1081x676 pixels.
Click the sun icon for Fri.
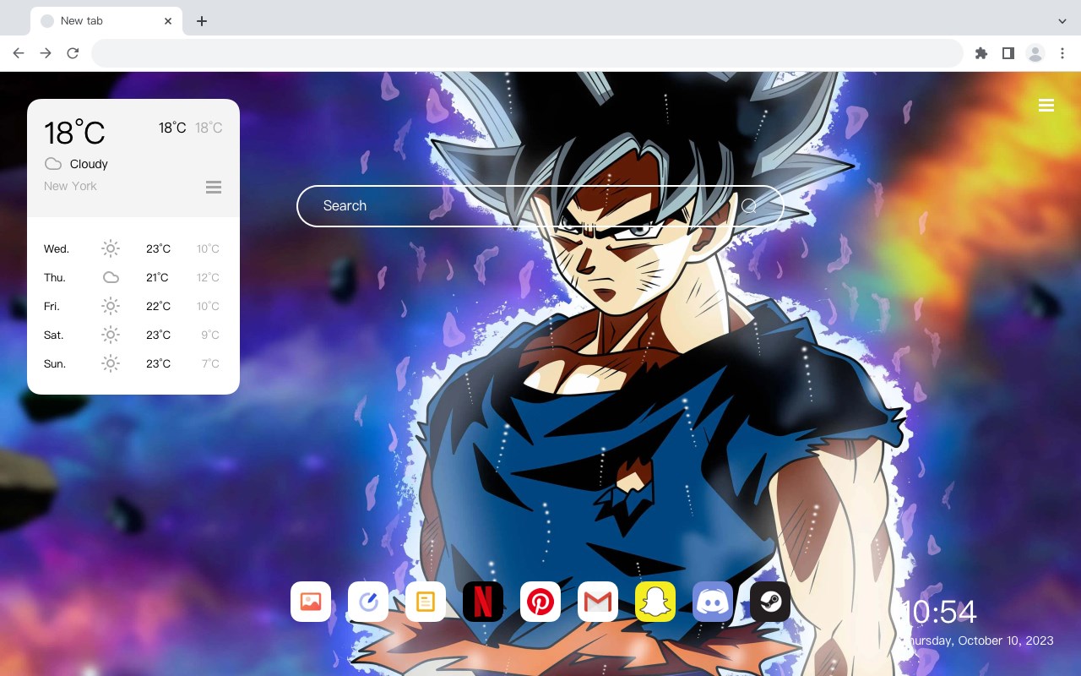tap(111, 306)
